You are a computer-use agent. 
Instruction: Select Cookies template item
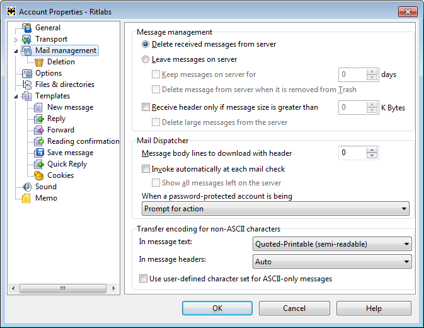60,175
